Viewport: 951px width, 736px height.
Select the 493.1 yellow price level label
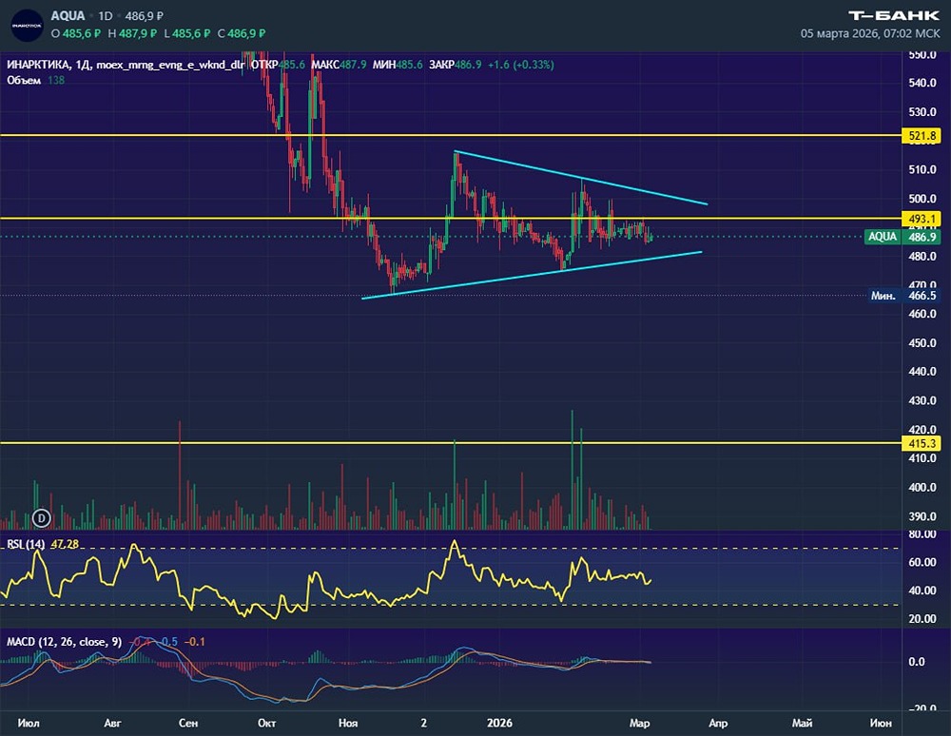click(922, 219)
